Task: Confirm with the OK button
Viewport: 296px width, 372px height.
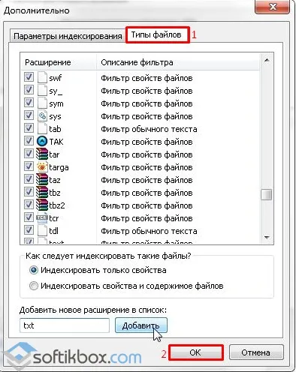Action: [195, 352]
